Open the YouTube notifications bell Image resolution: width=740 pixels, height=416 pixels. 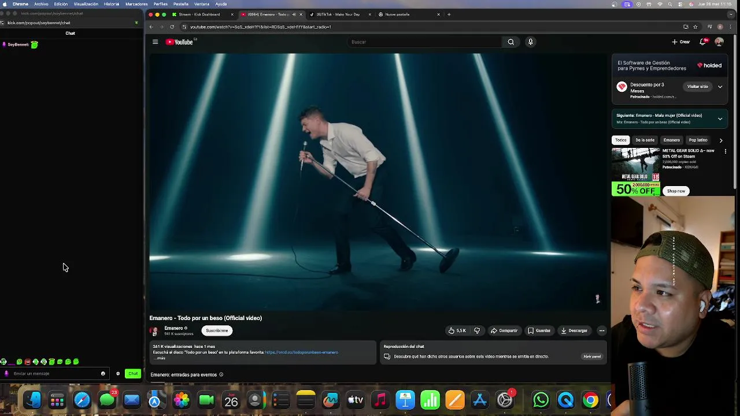[703, 42]
